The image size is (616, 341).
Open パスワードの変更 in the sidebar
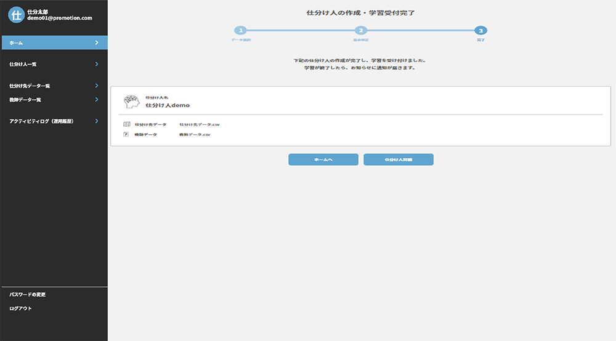click(28, 295)
